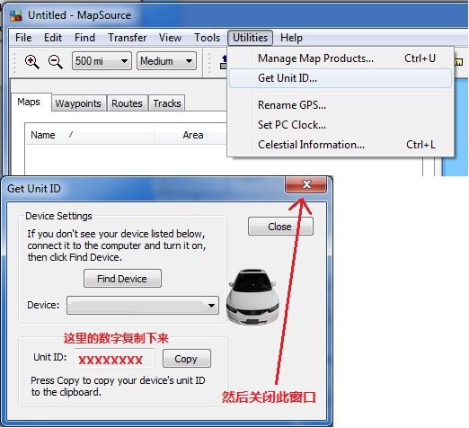Screen dimensions: 469x428
Task: Open the Transfer menu
Action: [x=128, y=38]
